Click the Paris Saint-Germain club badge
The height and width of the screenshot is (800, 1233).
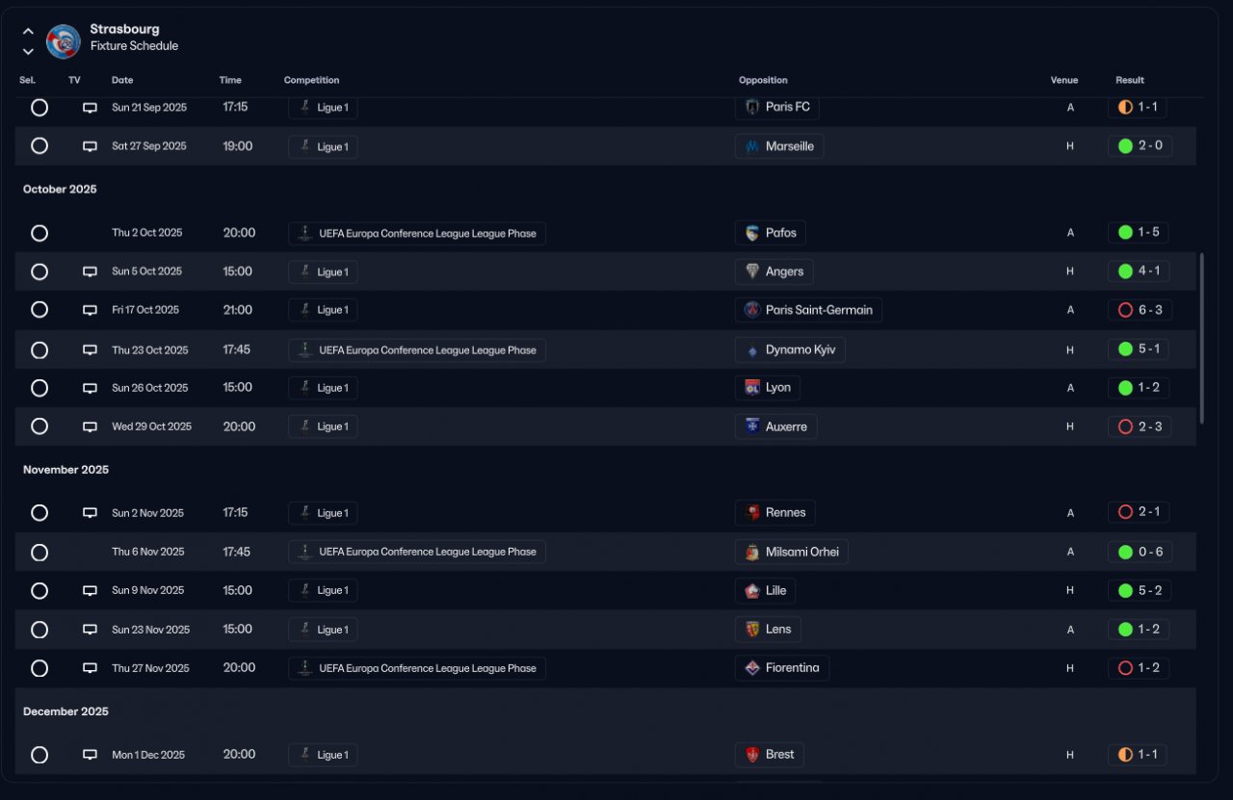coord(752,310)
